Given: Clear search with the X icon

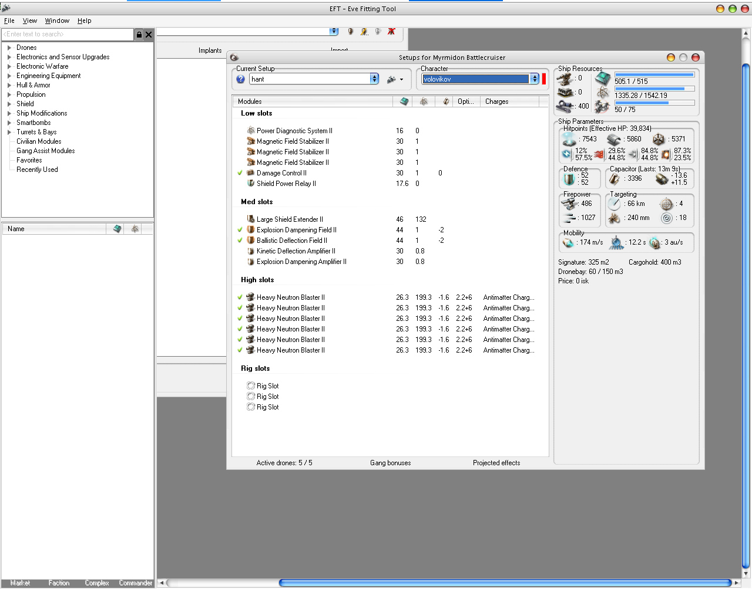Looking at the screenshot, I should (x=149, y=35).
